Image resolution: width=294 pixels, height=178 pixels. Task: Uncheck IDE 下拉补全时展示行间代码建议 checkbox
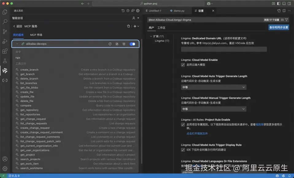pyautogui.click(x=183, y=150)
